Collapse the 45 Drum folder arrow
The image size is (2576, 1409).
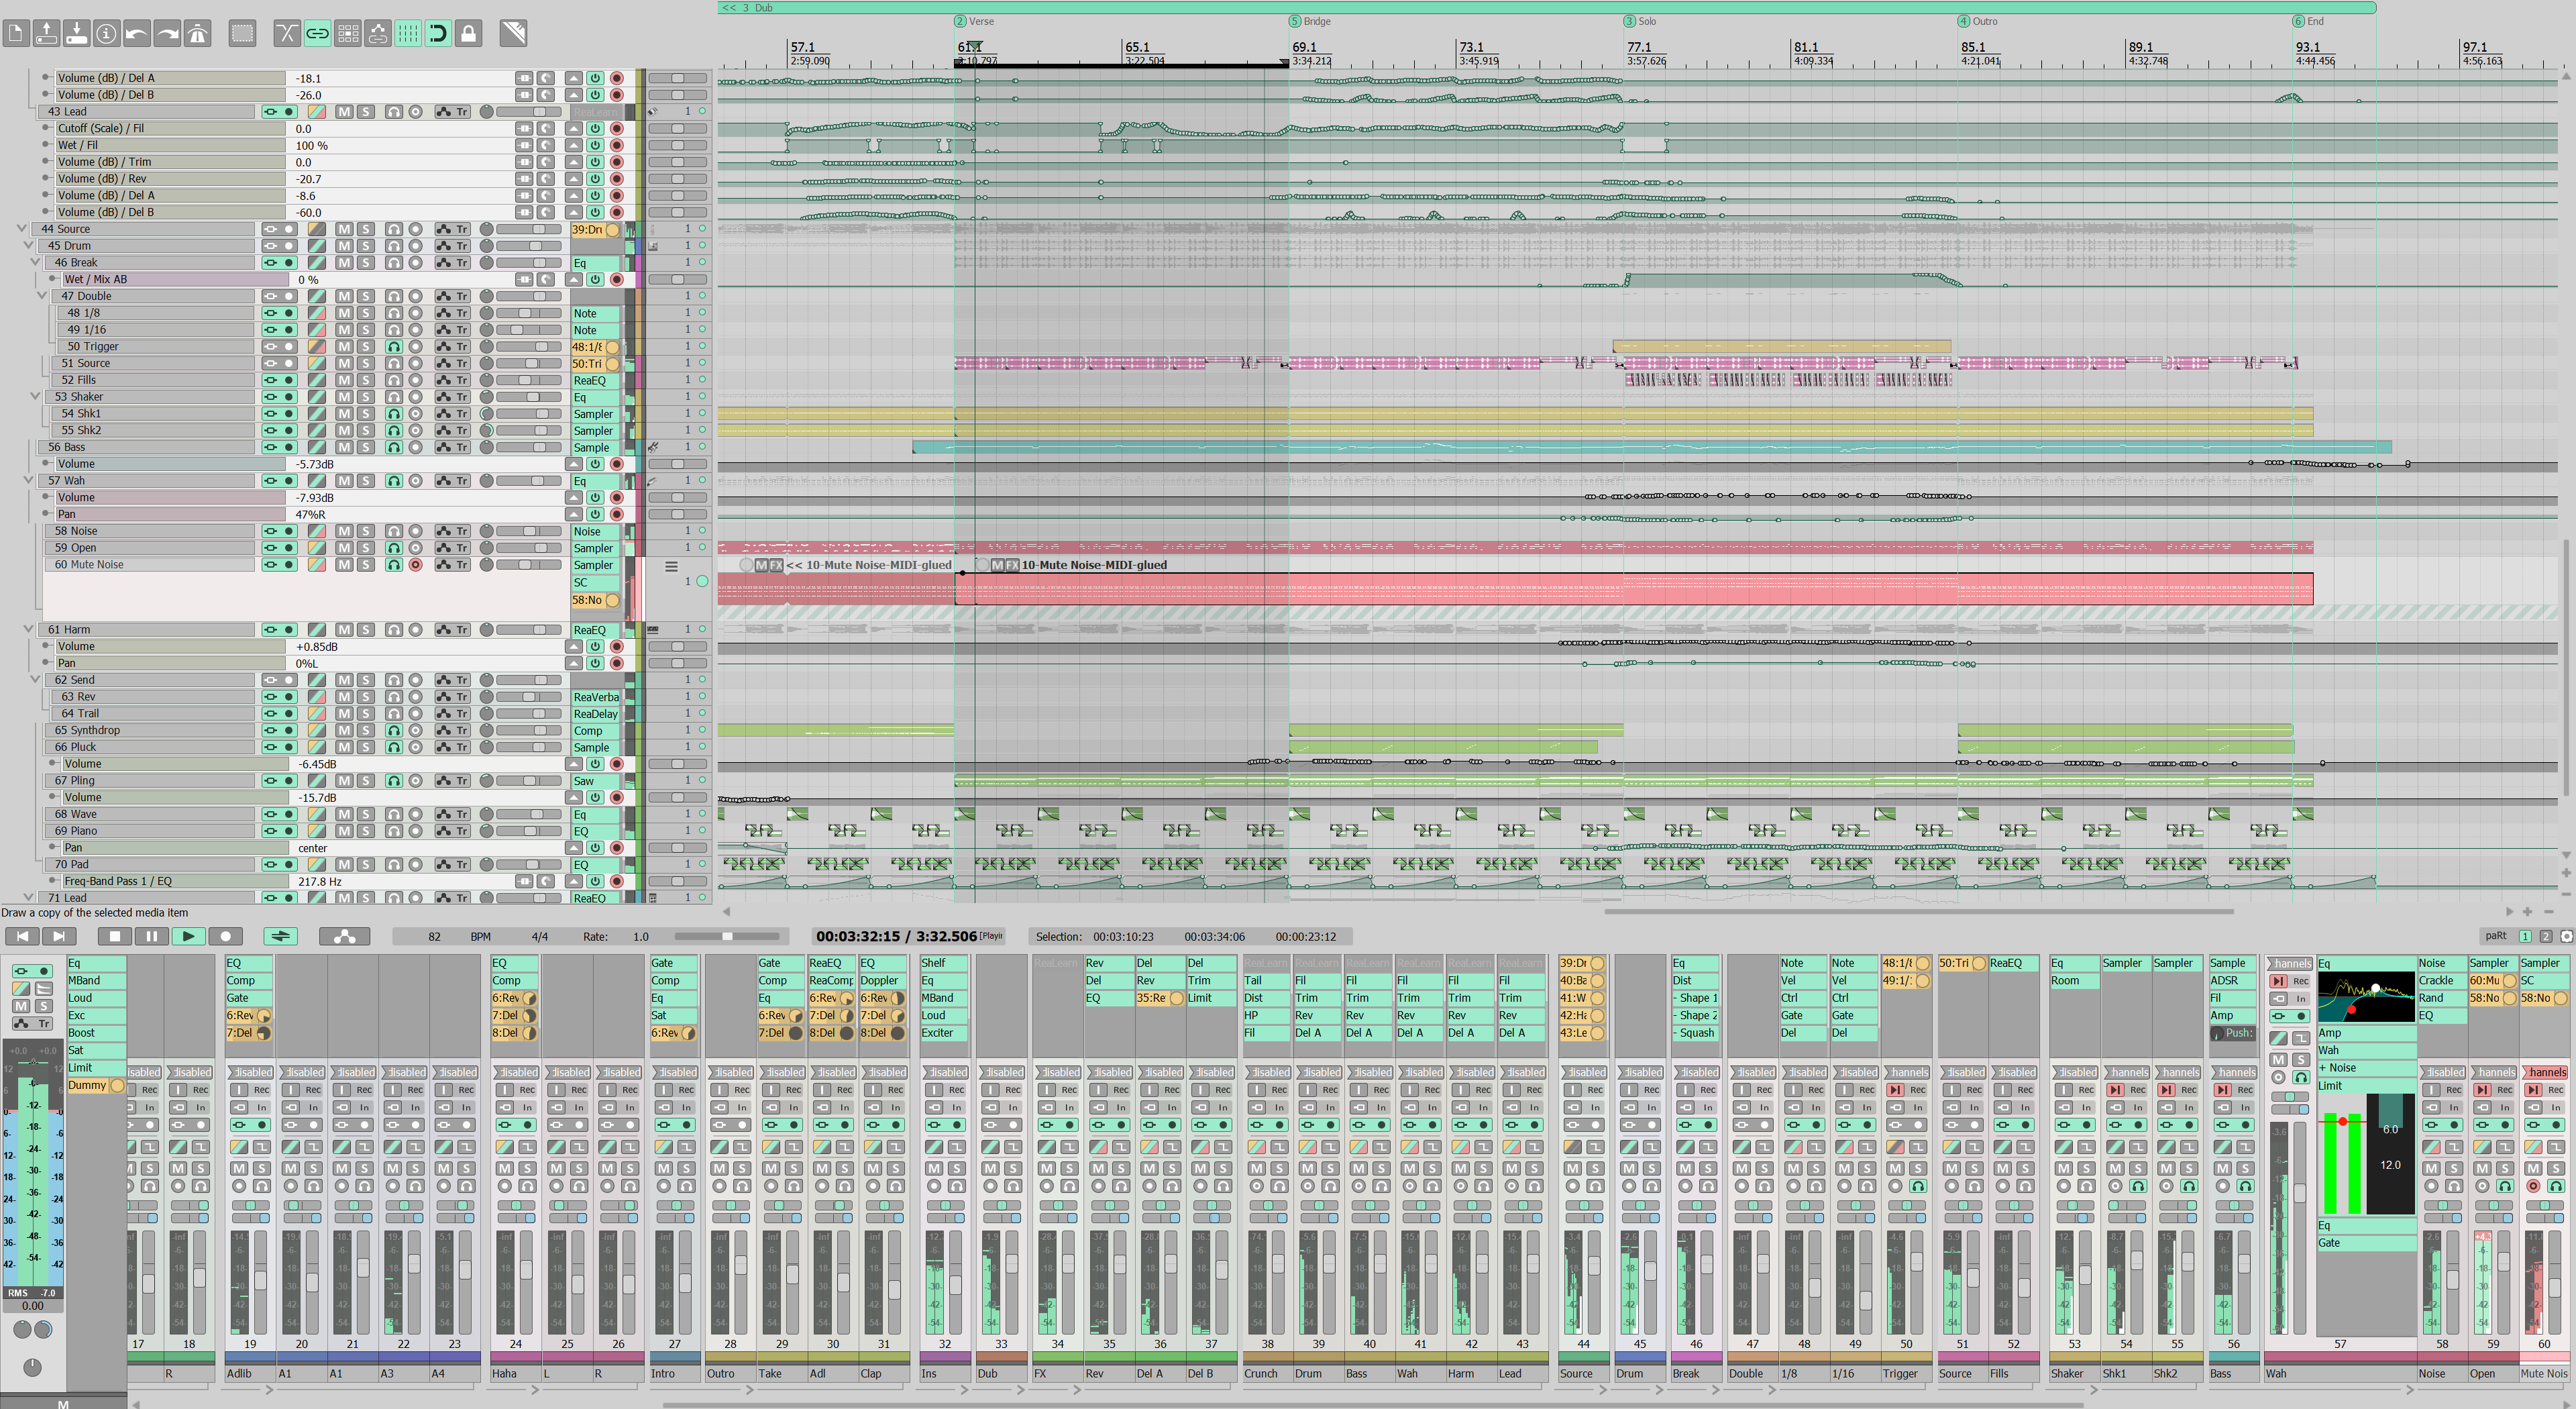(29, 246)
